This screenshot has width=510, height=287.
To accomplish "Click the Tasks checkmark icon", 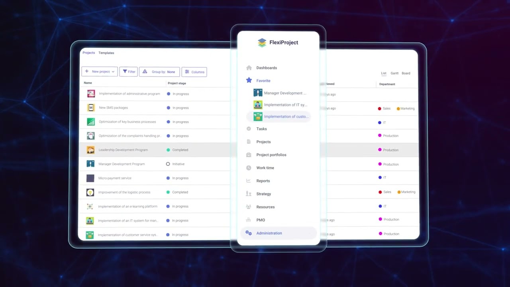I will click(249, 129).
